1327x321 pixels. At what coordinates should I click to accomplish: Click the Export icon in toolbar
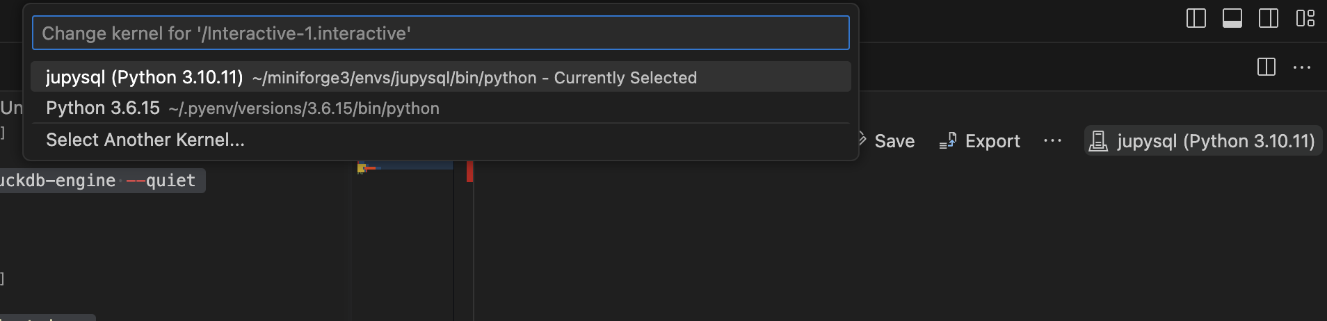click(x=948, y=141)
